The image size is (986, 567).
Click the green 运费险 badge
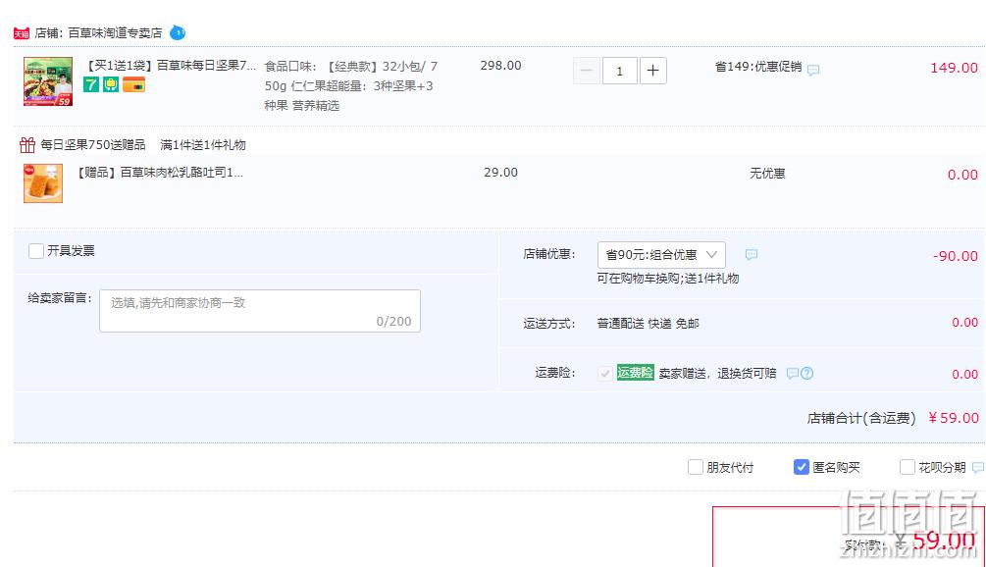pyautogui.click(x=635, y=372)
